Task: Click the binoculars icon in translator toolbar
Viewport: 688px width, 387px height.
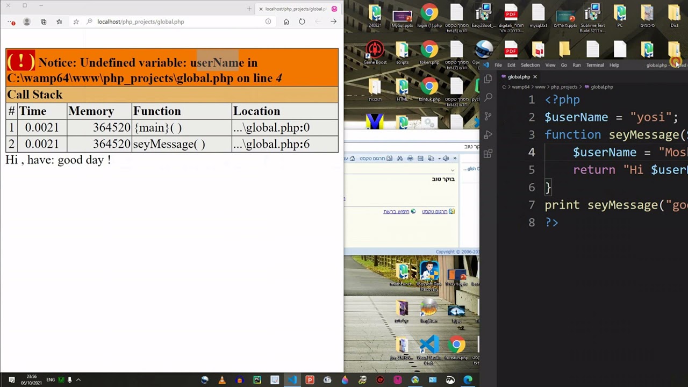Action: point(400,159)
